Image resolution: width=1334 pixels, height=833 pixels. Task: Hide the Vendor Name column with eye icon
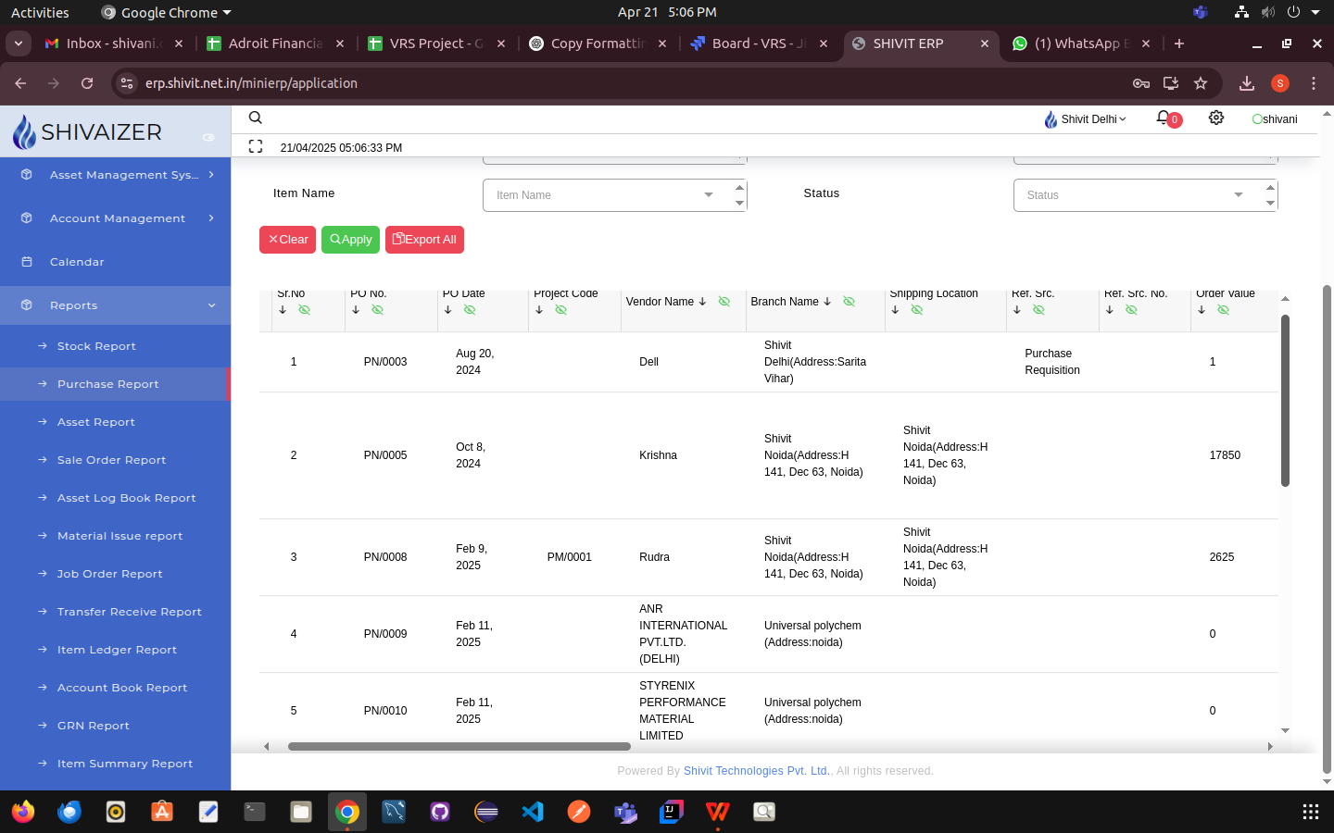[x=724, y=302]
